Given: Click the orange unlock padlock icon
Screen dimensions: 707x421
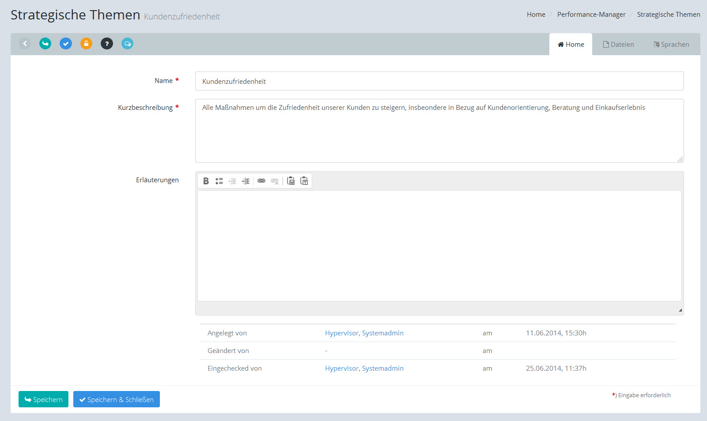Looking at the screenshot, I should pos(86,44).
